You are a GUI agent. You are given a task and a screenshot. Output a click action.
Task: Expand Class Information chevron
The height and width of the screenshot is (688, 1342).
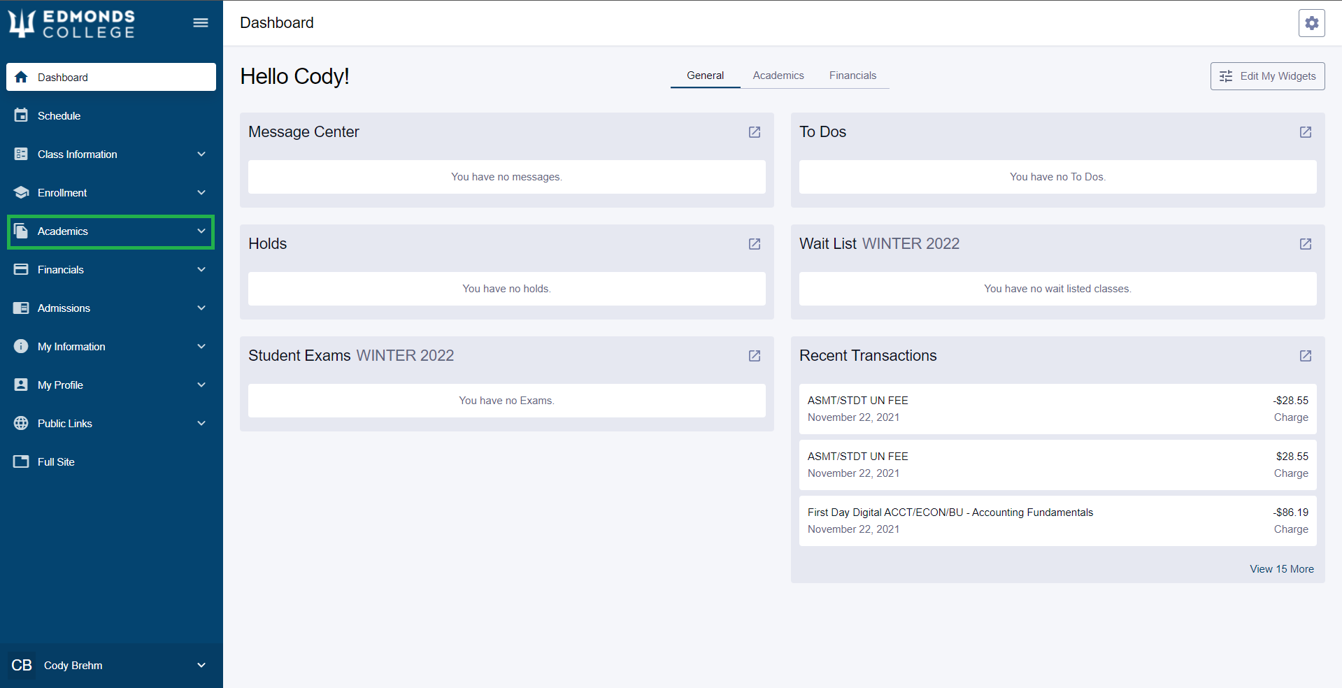tap(201, 154)
